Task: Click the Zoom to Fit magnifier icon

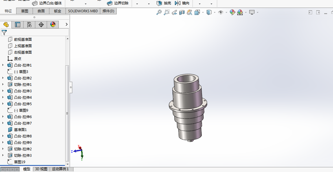Action: [159, 13]
